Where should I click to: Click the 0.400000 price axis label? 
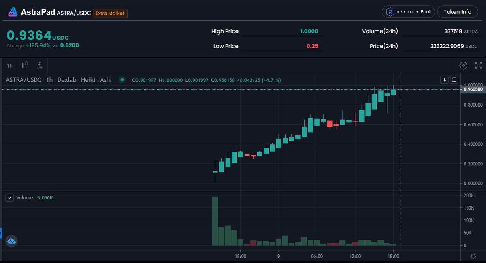coord(473,144)
